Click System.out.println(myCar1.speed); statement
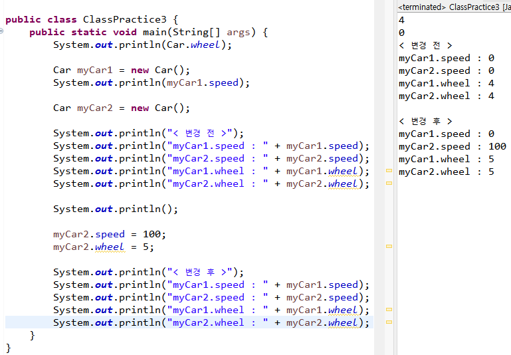The height and width of the screenshot is (355, 511). pos(152,83)
